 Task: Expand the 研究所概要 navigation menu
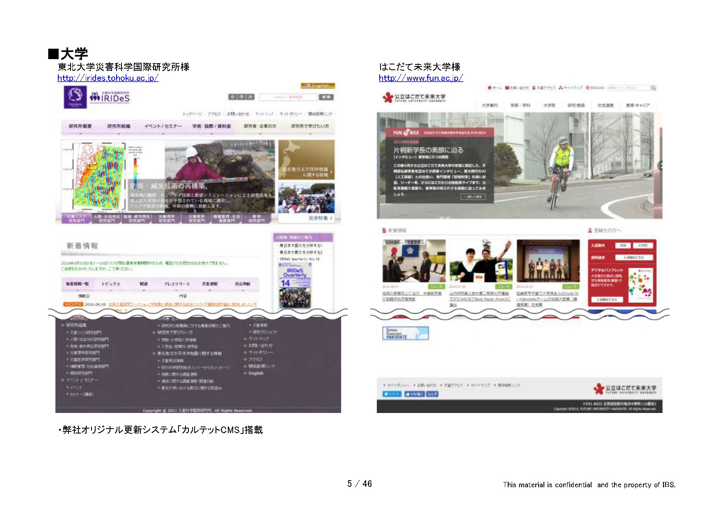coord(80,126)
